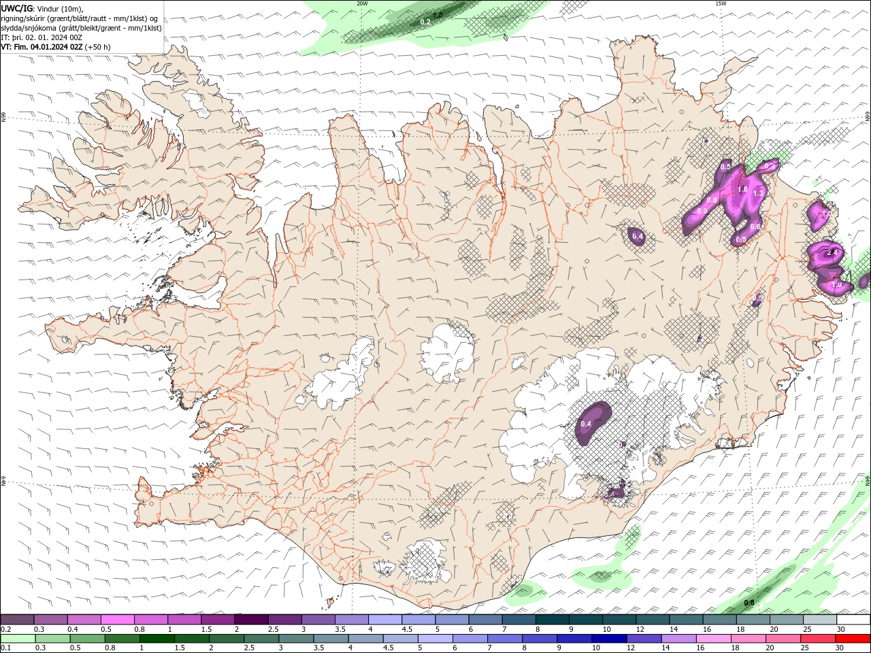The height and width of the screenshot is (653, 871).
Task: Click the 'rigning/skúrir' legend description line
Action: click(80, 18)
